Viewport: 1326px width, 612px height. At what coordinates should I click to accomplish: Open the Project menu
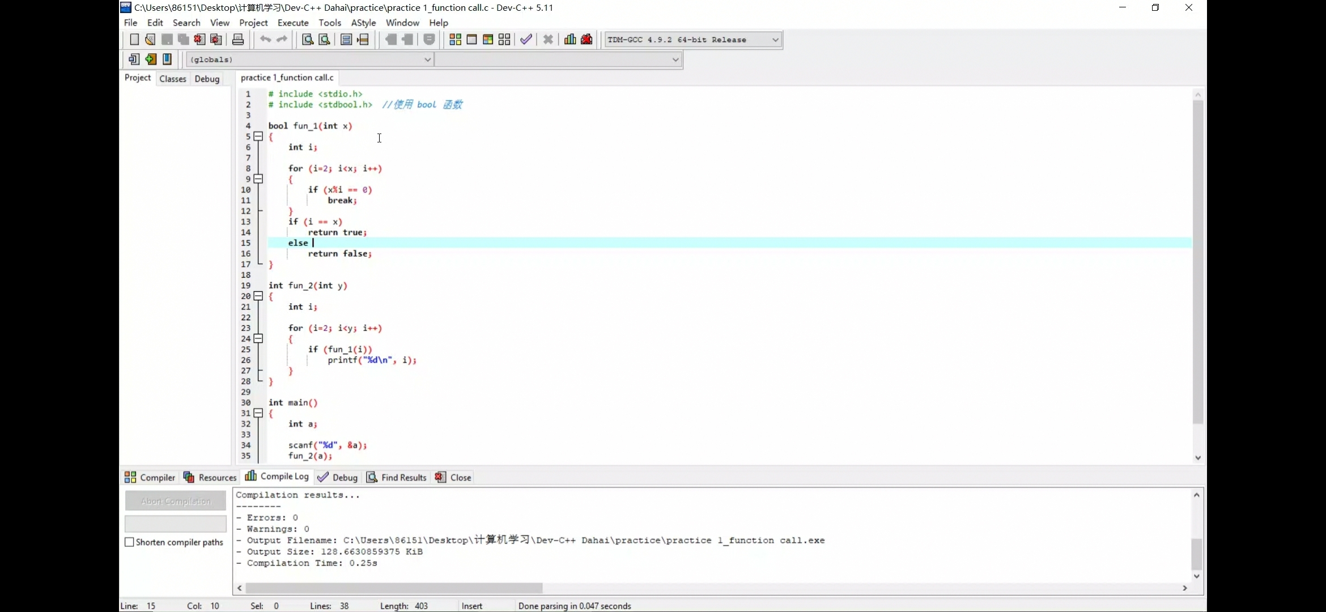[x=253, y=23]
